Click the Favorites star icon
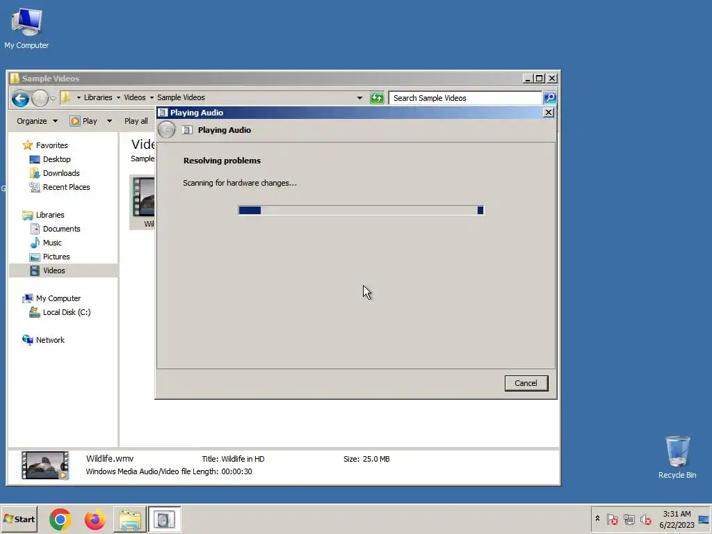This screenshot has height=534, width=712. 28,145
